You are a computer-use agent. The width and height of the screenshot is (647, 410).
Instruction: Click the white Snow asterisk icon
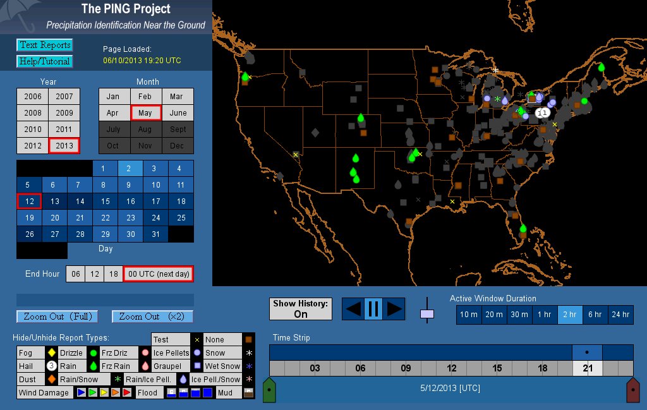pos(249,353)
